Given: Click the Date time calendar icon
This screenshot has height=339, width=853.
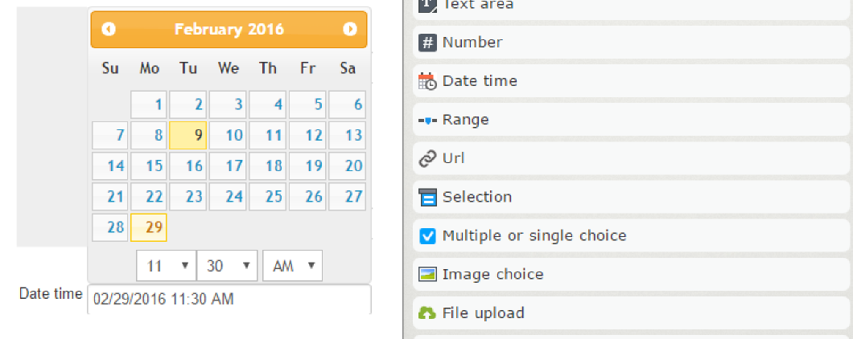Looking at the screenshot, I should (428, 81).
